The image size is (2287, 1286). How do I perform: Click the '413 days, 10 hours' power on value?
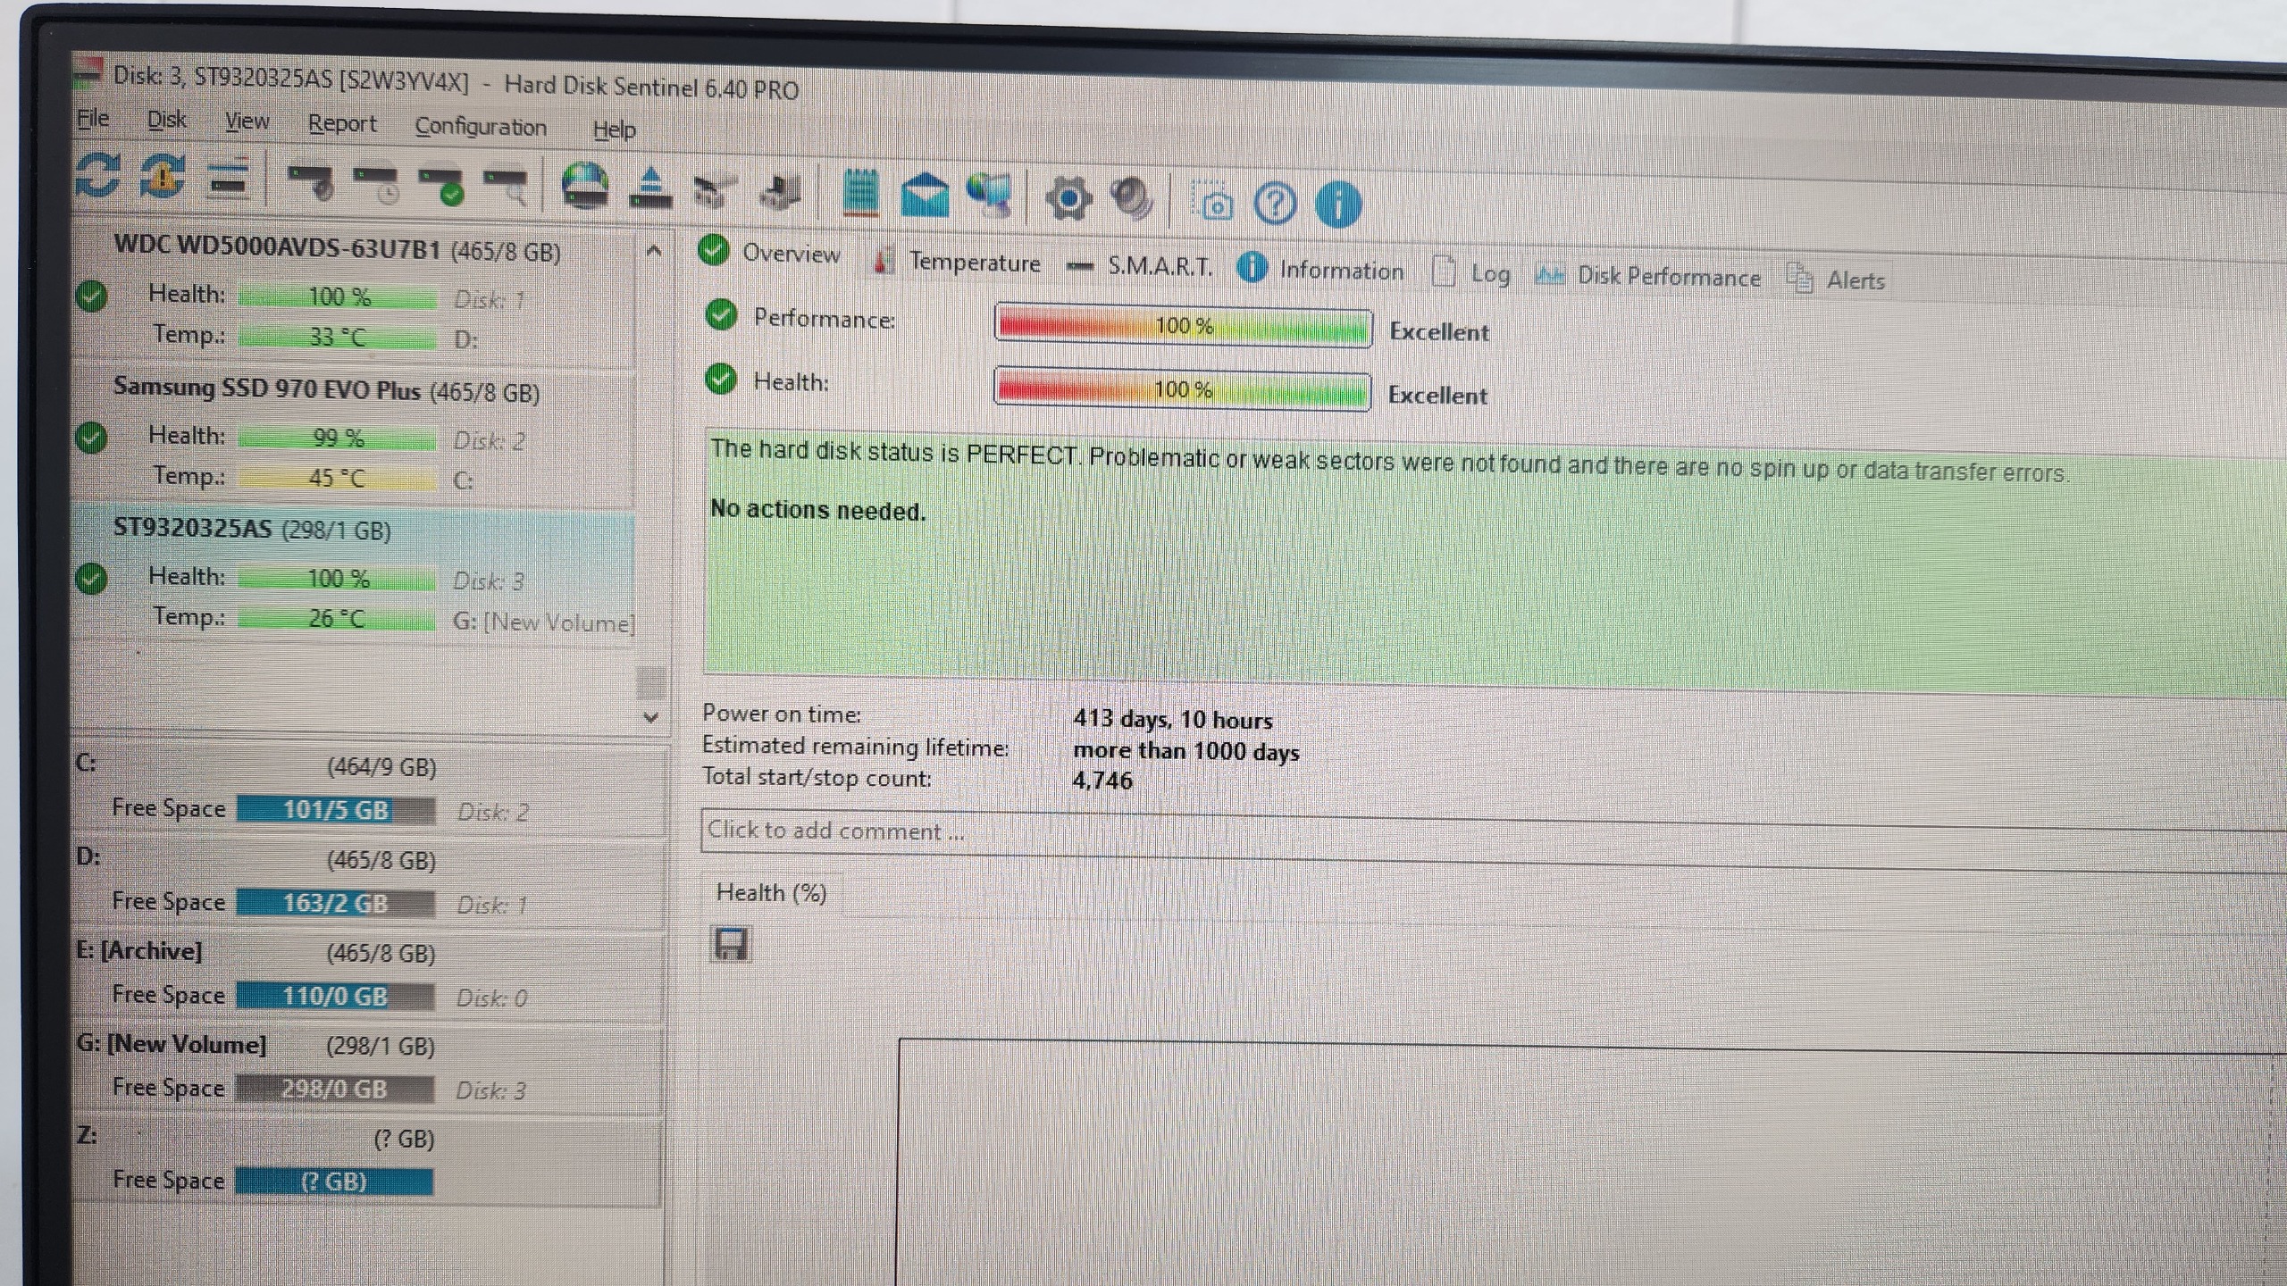(x=1173, y=719)
